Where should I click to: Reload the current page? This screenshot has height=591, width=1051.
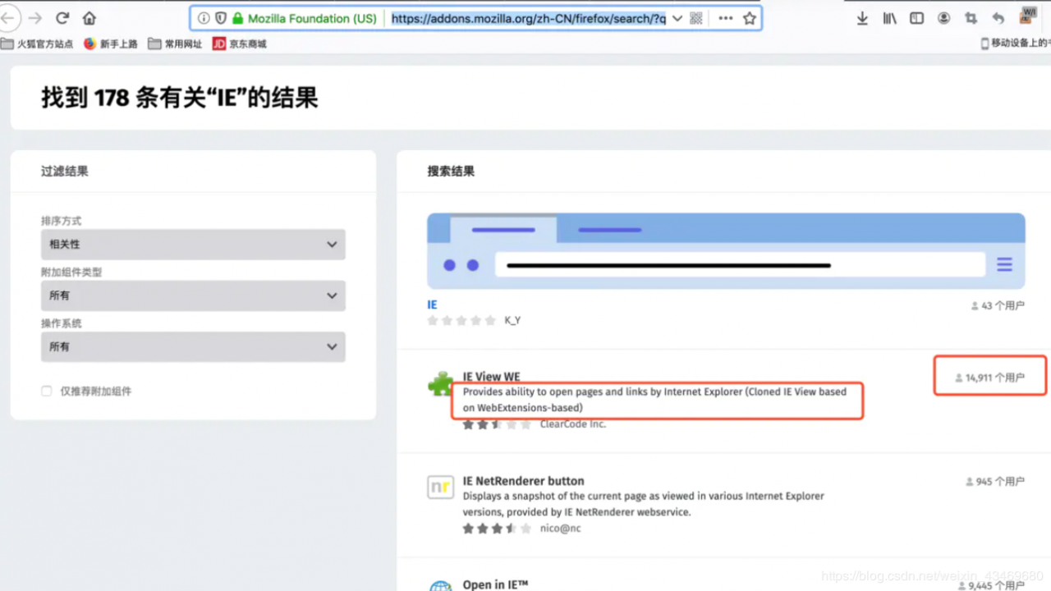point(62,18)
